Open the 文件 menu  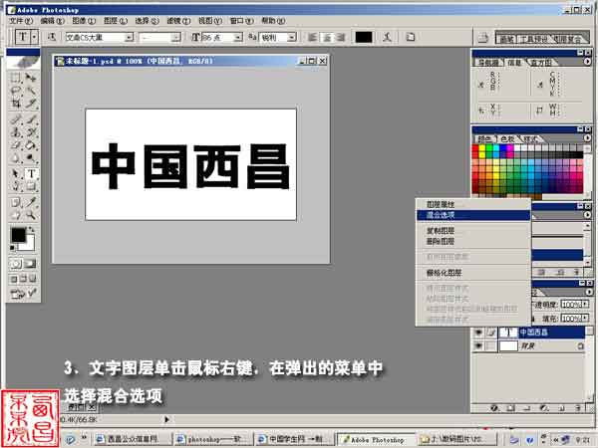point(21,21)
